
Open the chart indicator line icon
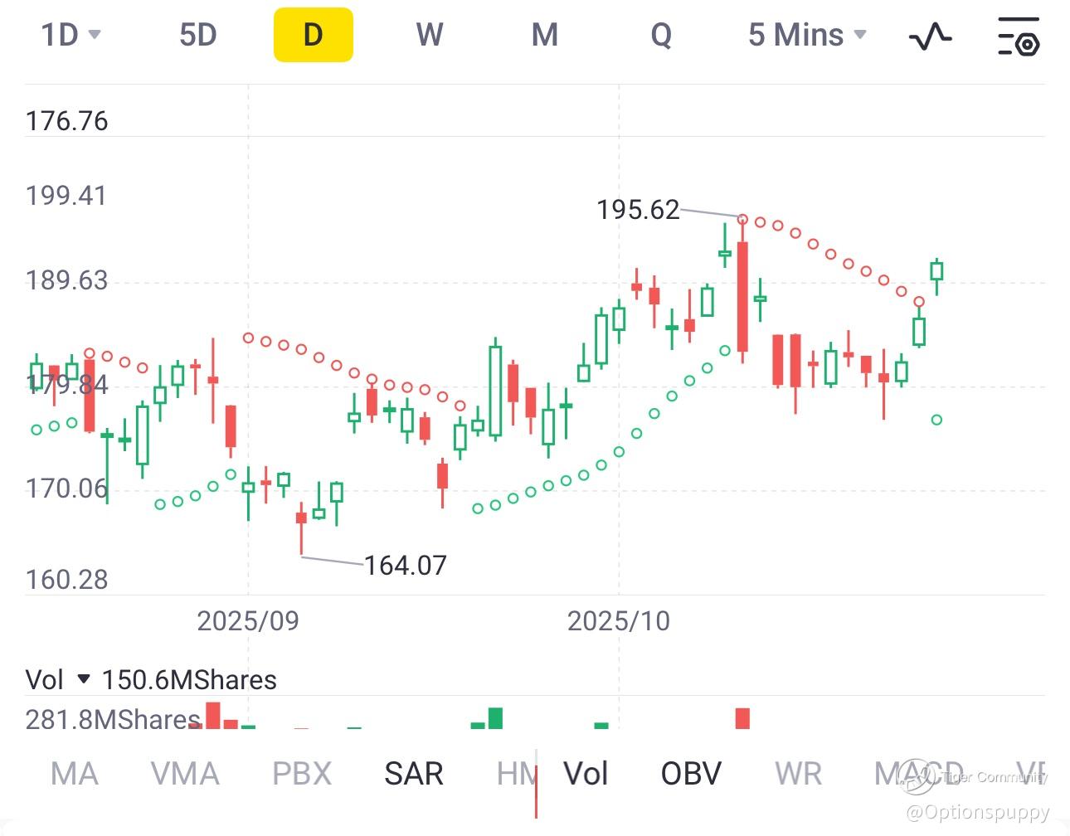click(930, 36)
